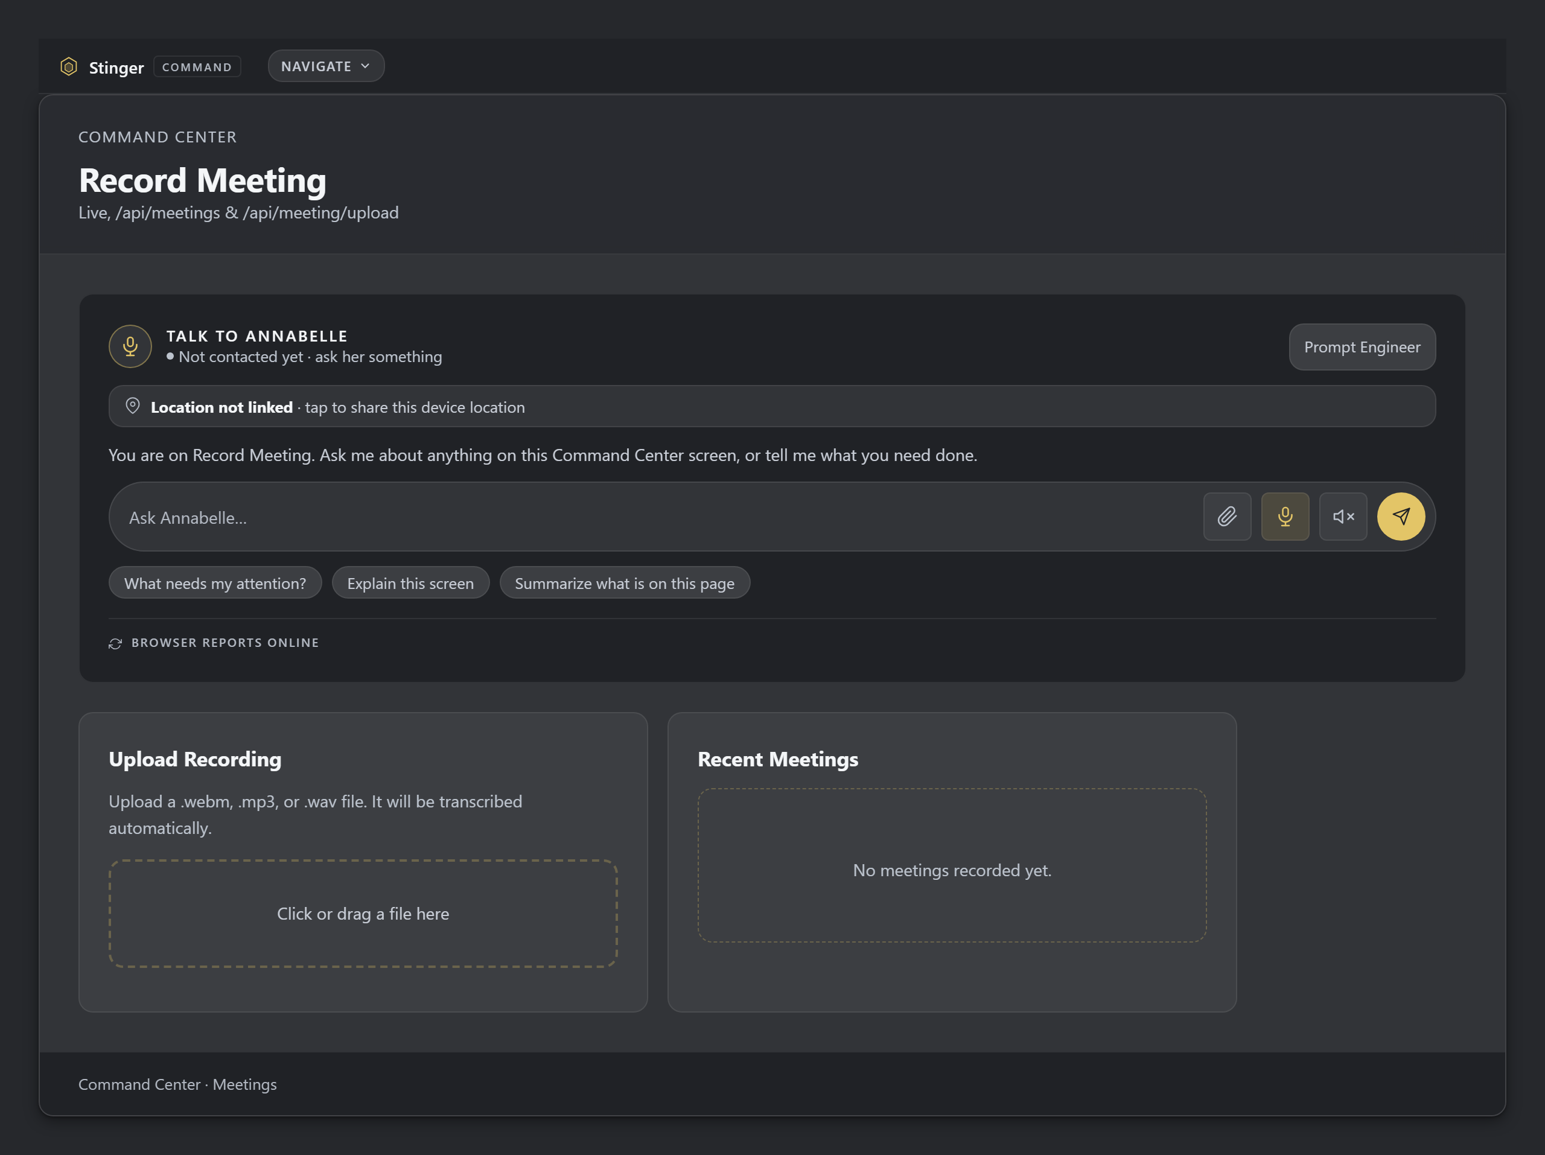Click the Record Meeting page heading
1545x1155 pixels.
[x=203, y=180]
